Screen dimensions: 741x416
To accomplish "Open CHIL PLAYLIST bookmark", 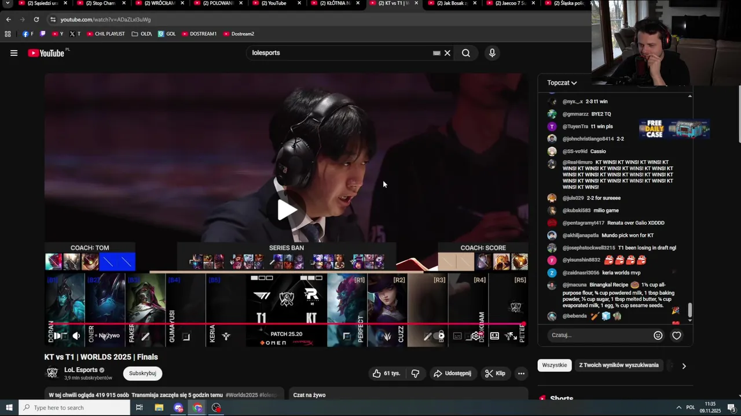I will [x=106, y=34].
